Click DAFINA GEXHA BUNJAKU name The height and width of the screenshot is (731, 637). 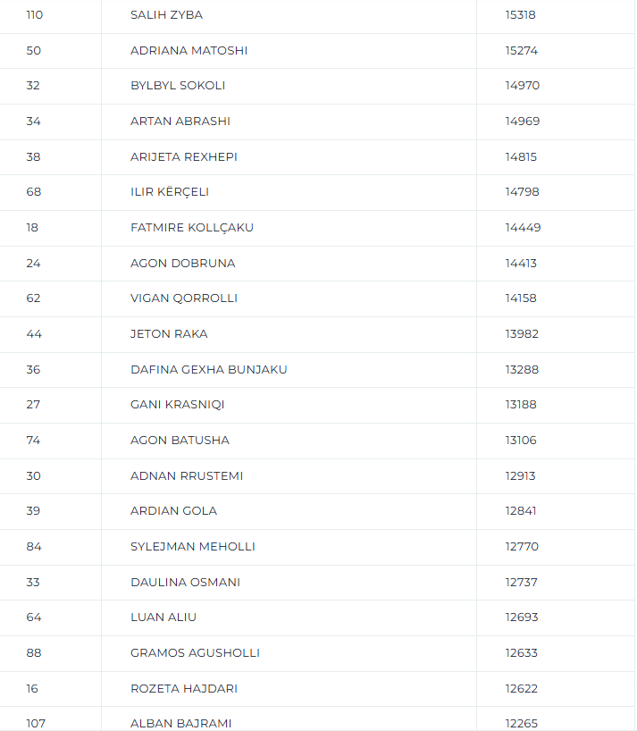point(209,369)
